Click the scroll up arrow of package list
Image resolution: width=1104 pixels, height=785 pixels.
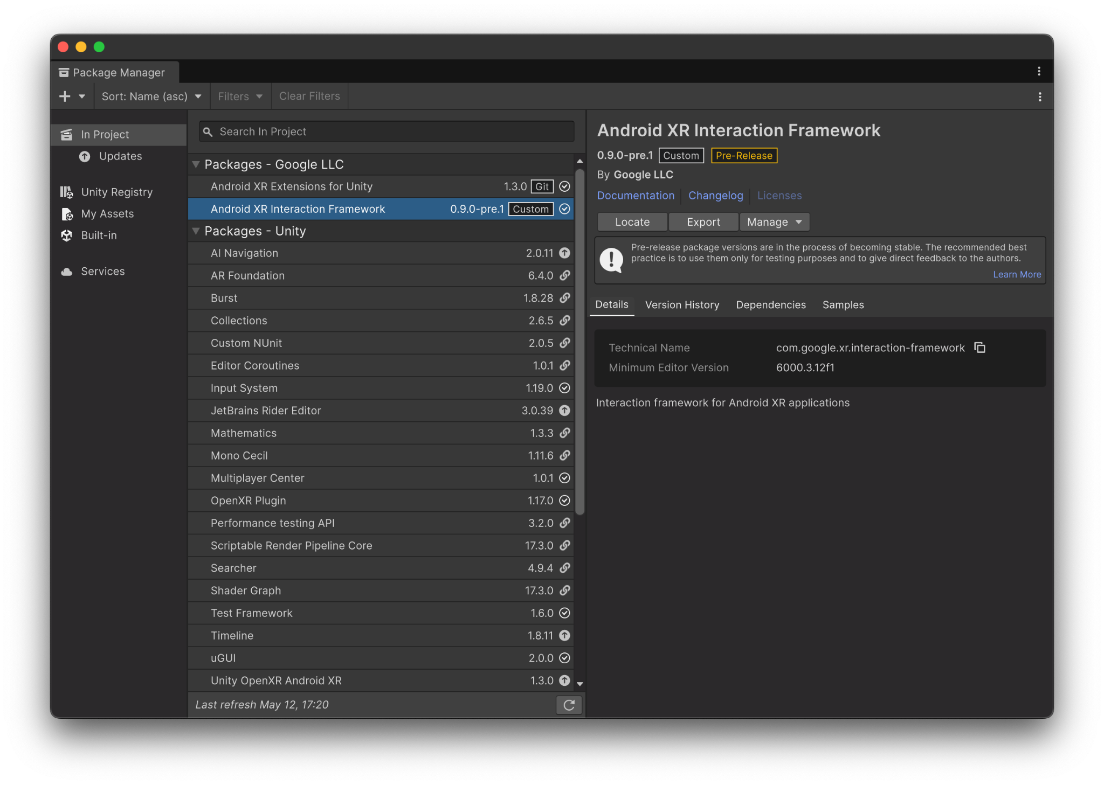(580, 161)
